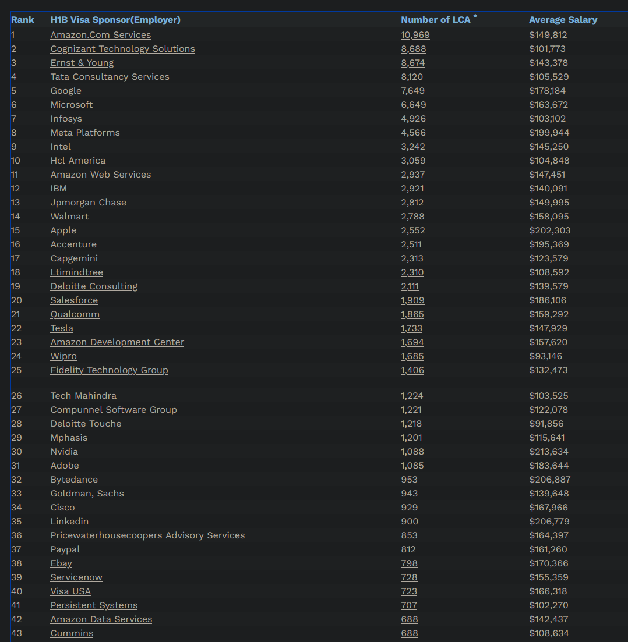
Task: Open the 900 LCA link for Linkedin
Action: click(x=410, y=521)
